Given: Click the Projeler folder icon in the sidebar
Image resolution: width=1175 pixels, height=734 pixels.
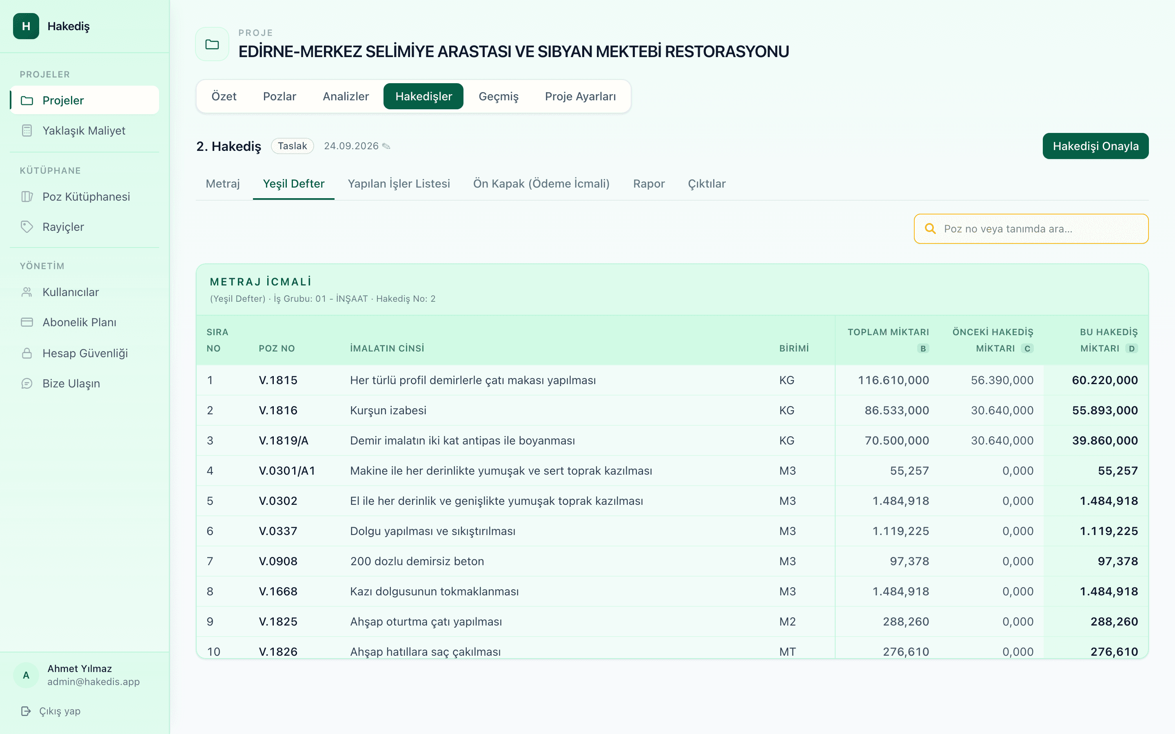Looking at the screenshot, I should tap(27, 100).
